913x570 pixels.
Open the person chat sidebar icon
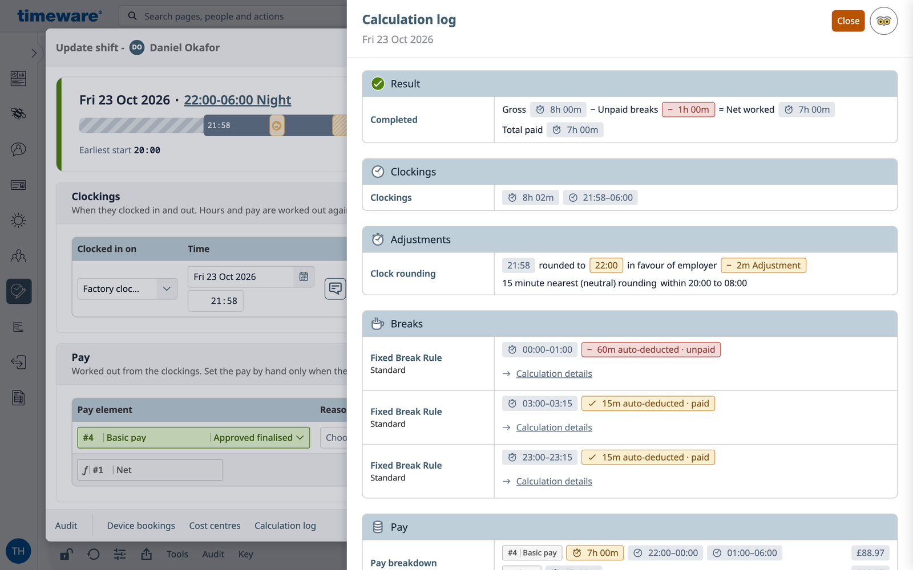[x=18, y=149]
